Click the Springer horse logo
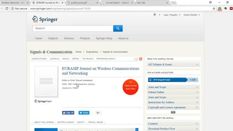Viewport: 233px width, 131px height. [x=35, y=19]
